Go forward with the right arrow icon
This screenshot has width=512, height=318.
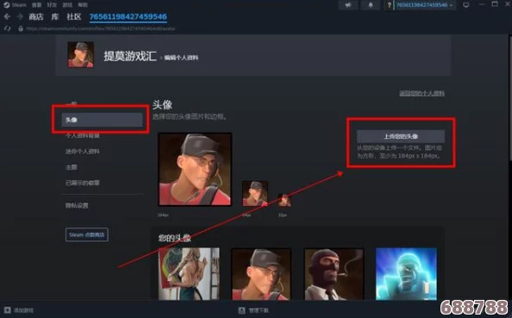coord(20,16)
